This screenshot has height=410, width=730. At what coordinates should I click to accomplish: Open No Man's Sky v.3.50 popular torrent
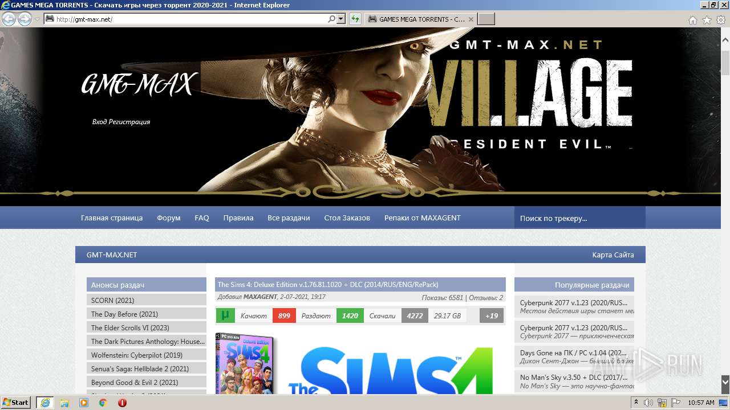coord(574,377)
